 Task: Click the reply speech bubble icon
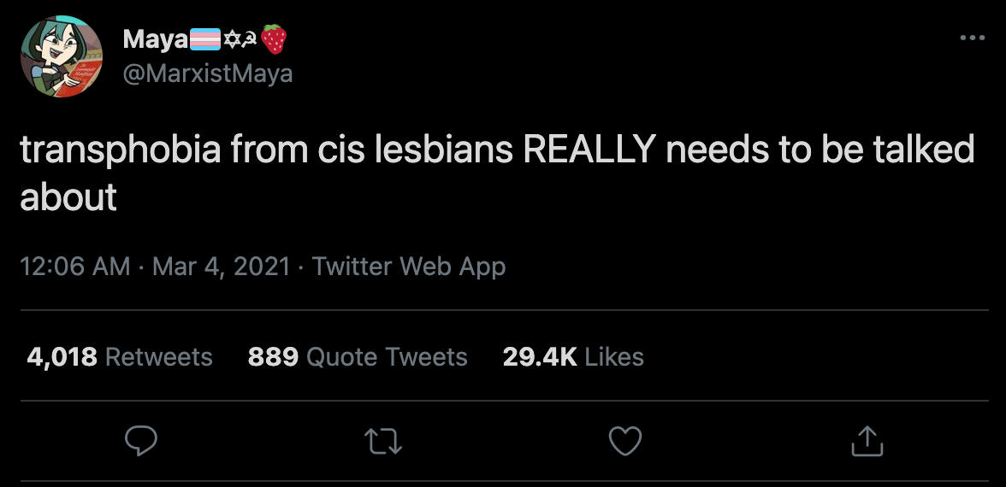pos(141,441)
